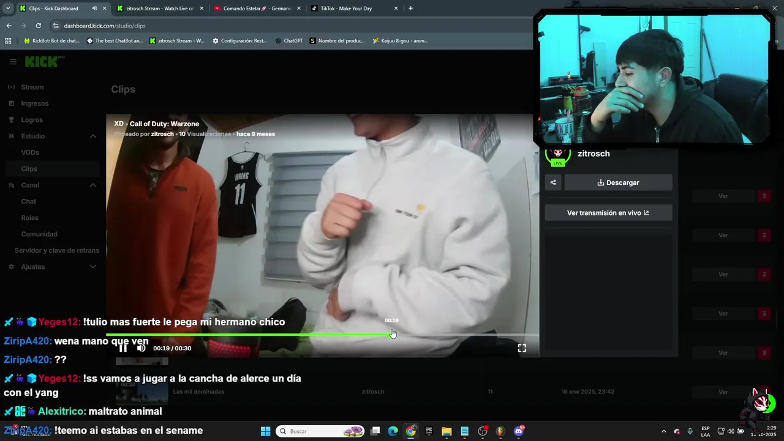Delete the Las mil dominadas clip
Image resolution: width=784 pixels, height=441 pixels.
[764, 392]
